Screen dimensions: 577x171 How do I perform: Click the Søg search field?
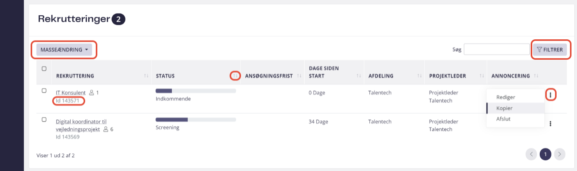pyautogui.click(x=497, y=49)
